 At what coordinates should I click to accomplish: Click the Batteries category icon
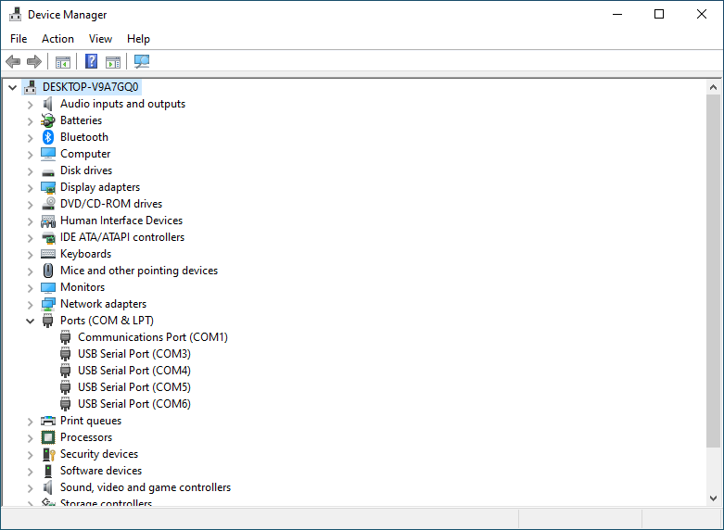48,120
